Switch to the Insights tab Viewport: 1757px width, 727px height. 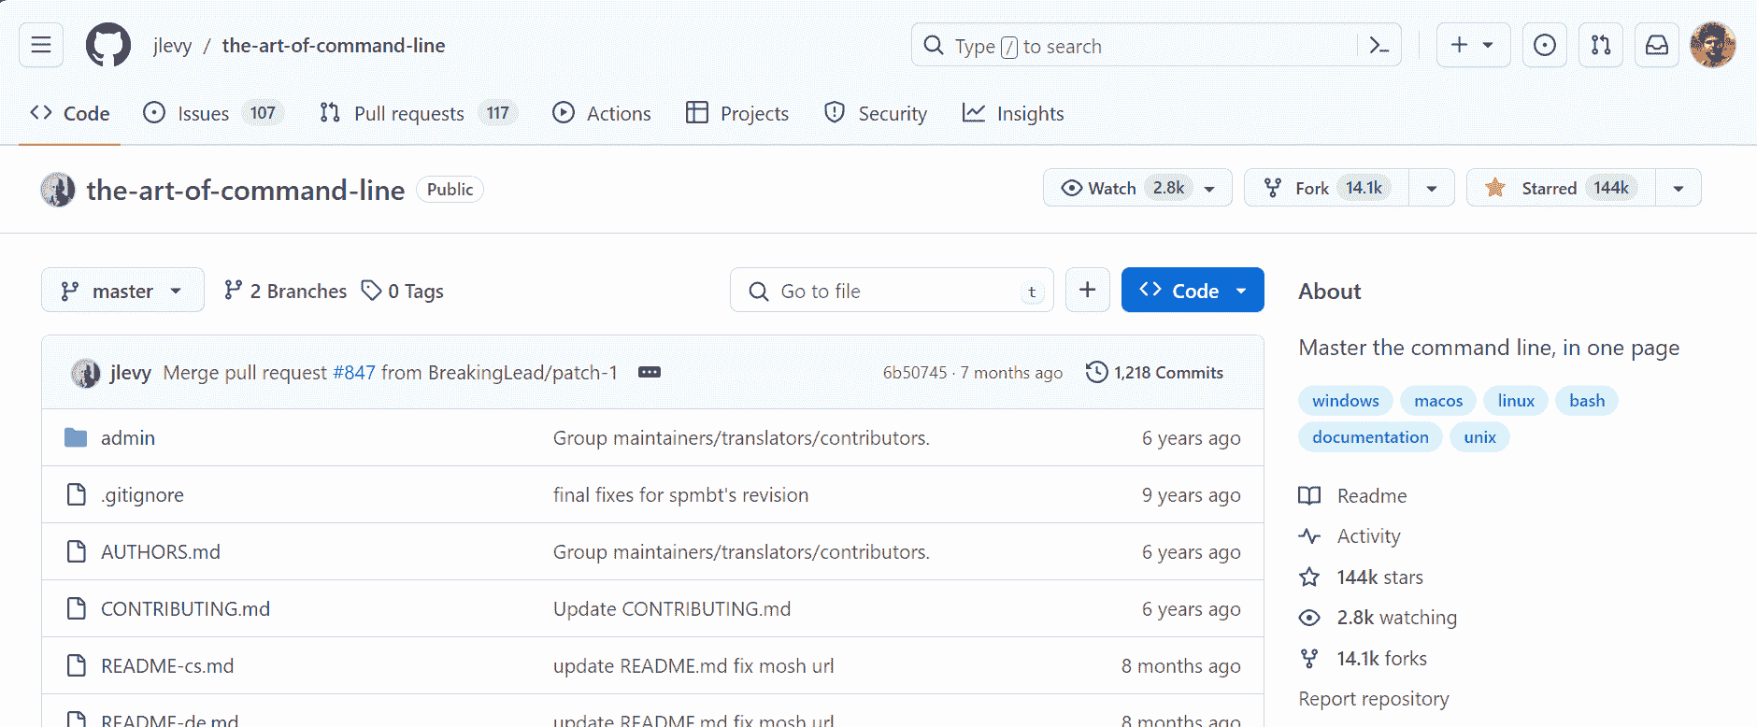click(x=1013, y=113)
